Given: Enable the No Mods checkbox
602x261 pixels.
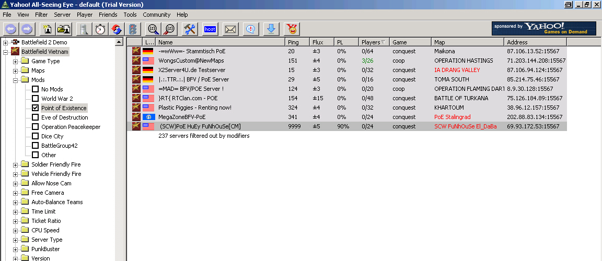Looking at the screenshot, I should pos(36,89).
